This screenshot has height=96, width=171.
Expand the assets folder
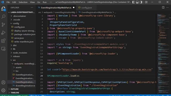point(22,67)
